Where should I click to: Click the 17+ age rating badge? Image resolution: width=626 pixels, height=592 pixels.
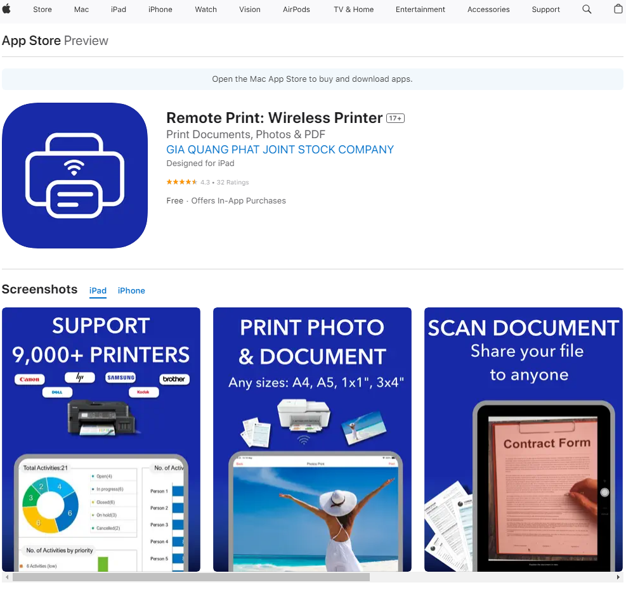pyautogui.click(x=395, y=118)
